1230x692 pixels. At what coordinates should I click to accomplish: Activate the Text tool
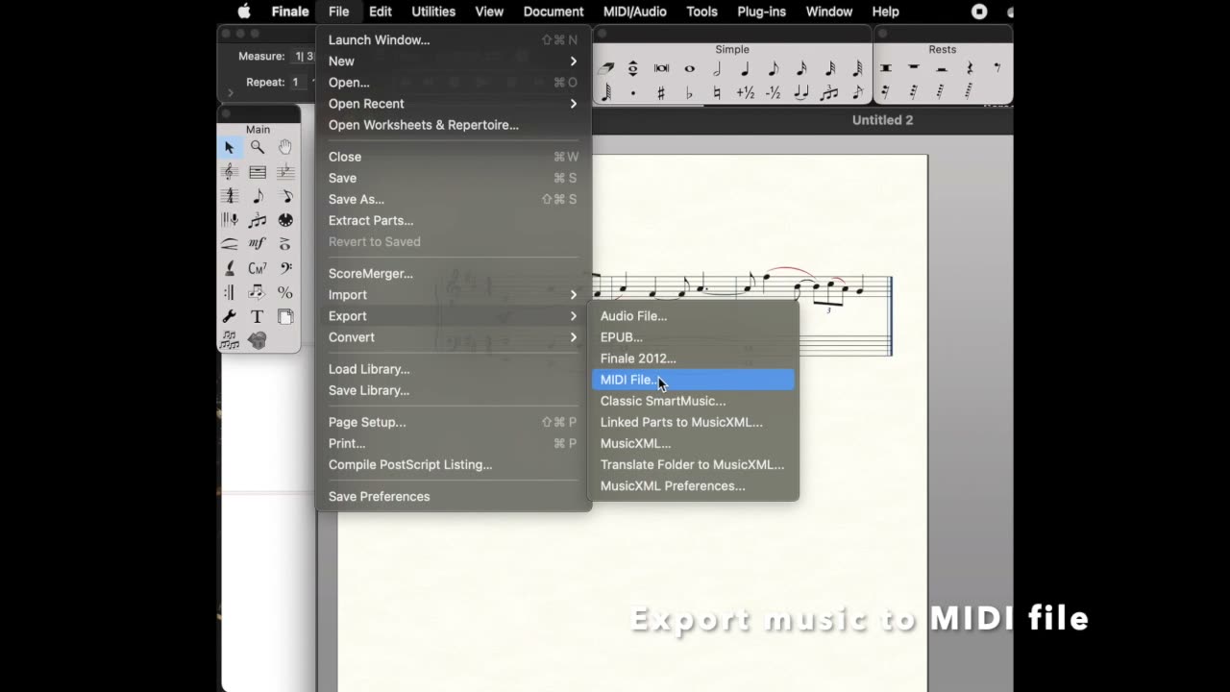258,316
